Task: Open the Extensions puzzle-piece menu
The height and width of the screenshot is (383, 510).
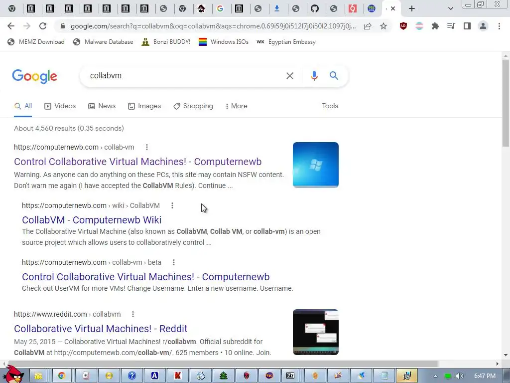Action: (435, 26)
